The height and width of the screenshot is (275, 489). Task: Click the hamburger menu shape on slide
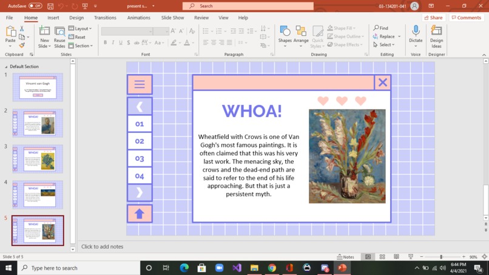click(x=140, y=84)
